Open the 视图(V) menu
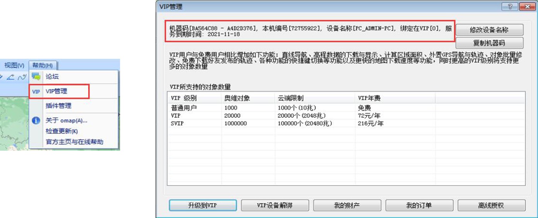 (x=14, y=65)
